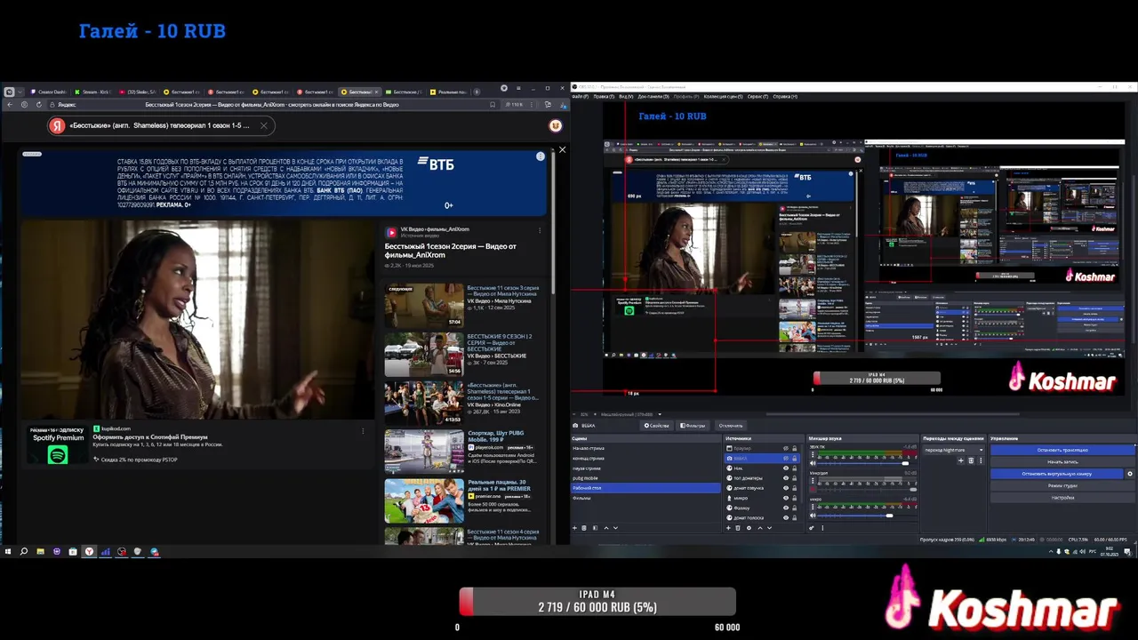Move selected source down in Sources panel
Viewport: 1138px width, 640px height.
click(769, 528)
